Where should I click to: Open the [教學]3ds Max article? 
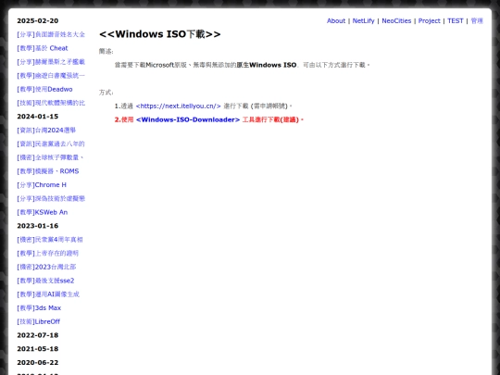(39, 308)
